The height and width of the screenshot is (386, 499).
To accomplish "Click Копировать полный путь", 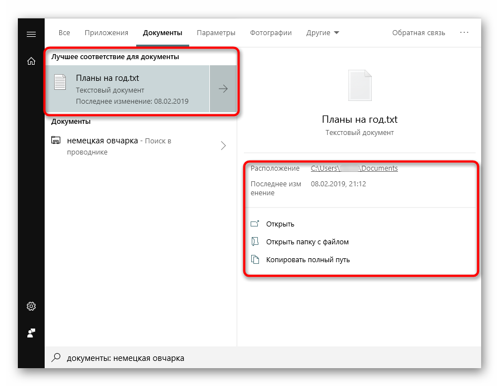I will pos(308,260).
